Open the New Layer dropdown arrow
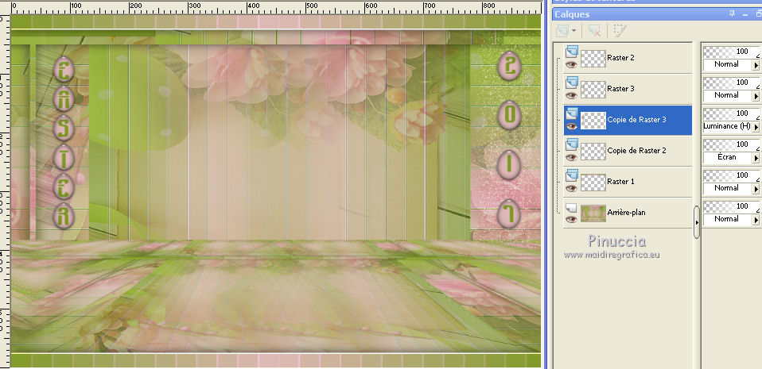 coord(574,30)
